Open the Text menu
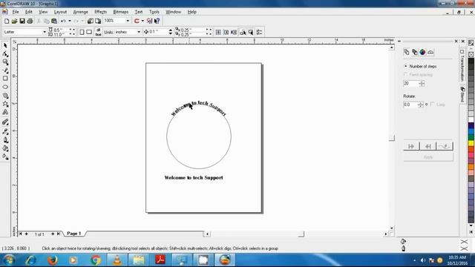 click(139, 12)
